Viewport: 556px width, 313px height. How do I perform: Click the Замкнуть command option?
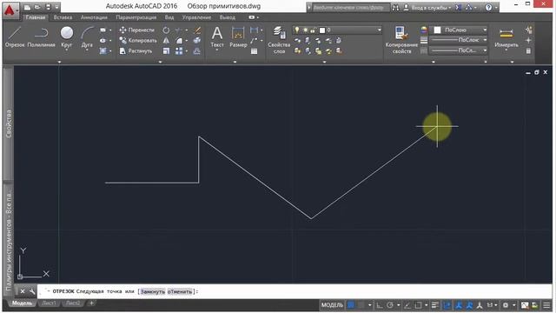153,292
